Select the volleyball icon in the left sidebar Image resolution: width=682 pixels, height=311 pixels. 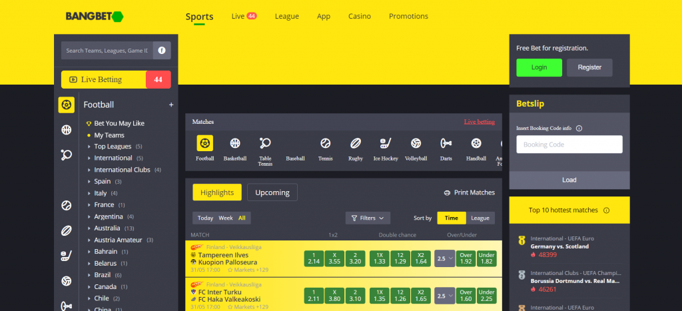point(66,281)
